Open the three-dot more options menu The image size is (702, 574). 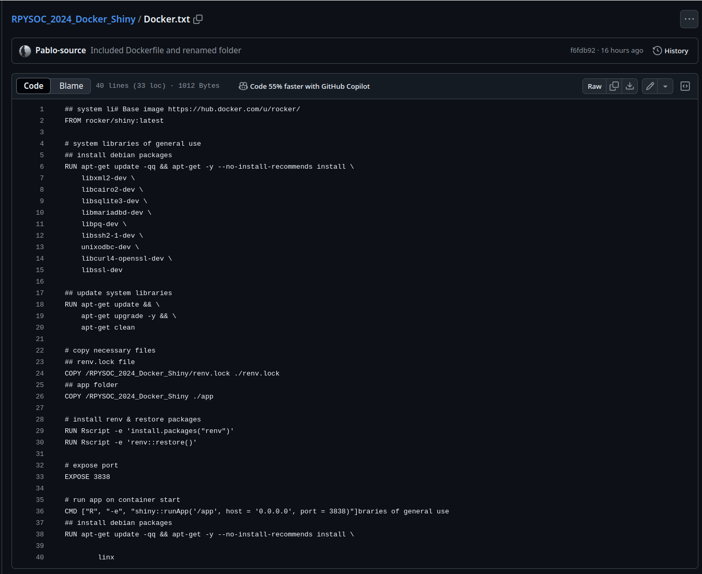[689, 19]
